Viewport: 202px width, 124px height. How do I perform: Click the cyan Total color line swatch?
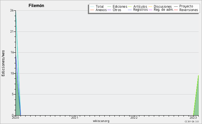[92, 7]
